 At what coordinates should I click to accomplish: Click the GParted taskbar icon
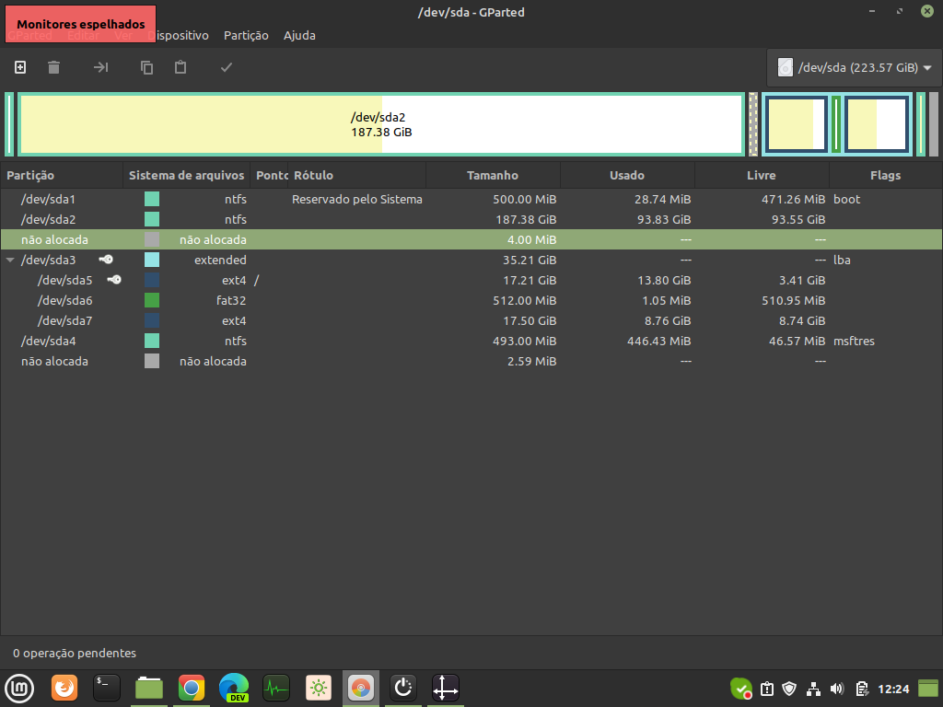361,689
